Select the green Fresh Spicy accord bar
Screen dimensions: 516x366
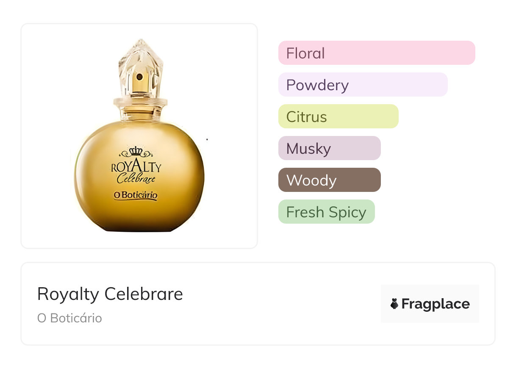[326, 212]
